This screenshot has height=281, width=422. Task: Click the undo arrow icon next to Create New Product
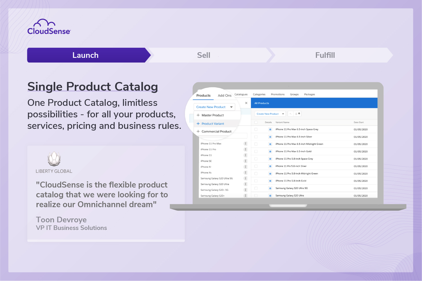291,114
